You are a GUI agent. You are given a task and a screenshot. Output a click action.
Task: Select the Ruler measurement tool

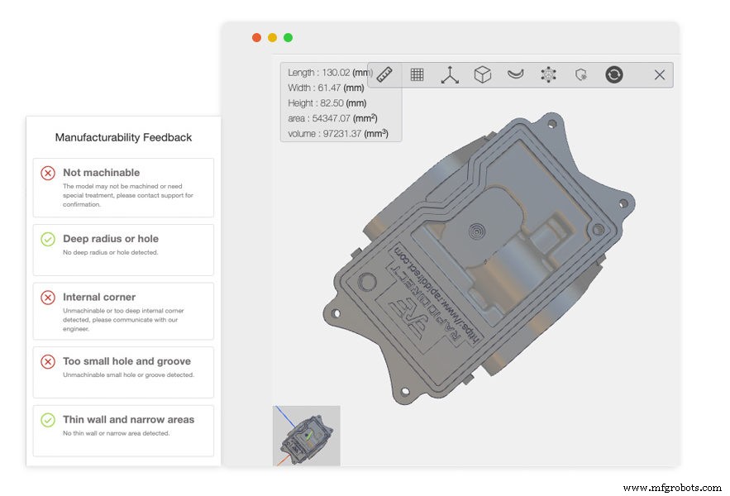[383, 74]
